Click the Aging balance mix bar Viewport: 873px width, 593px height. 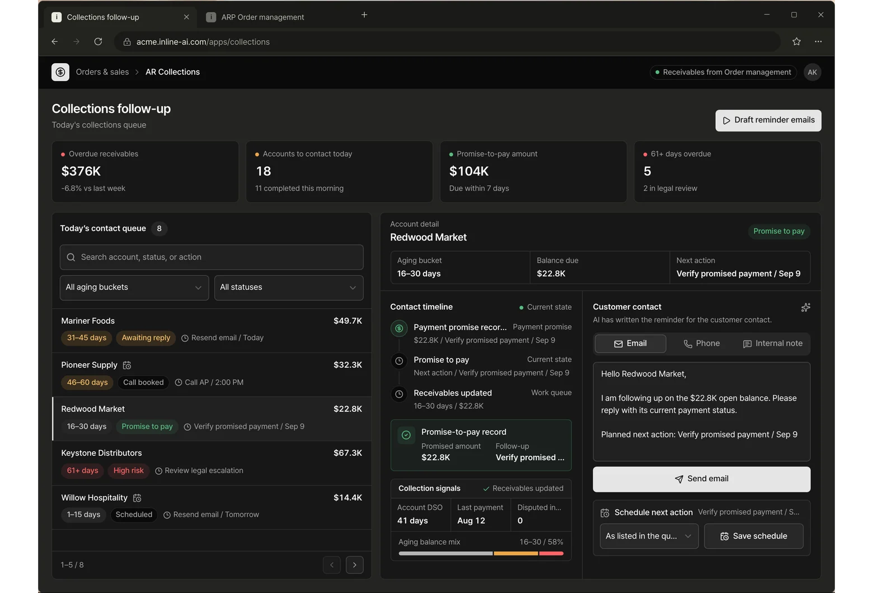(481, 554)
